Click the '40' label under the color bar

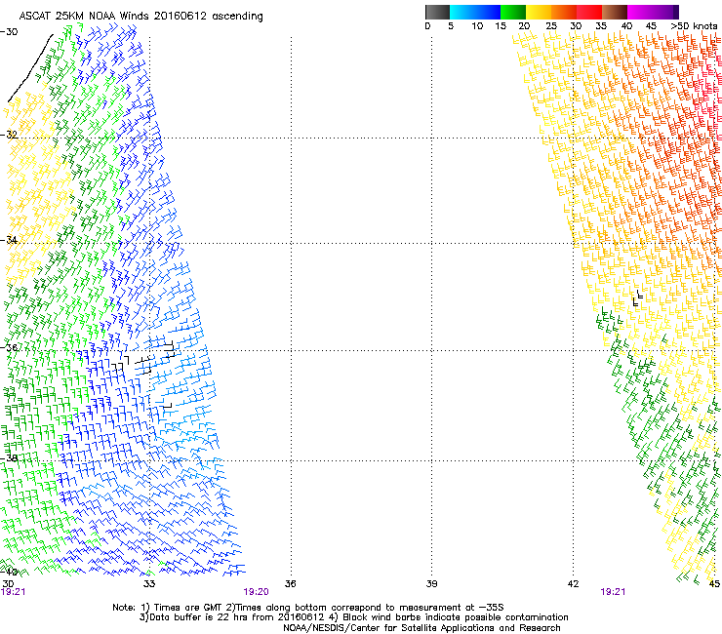coord(626,26)
